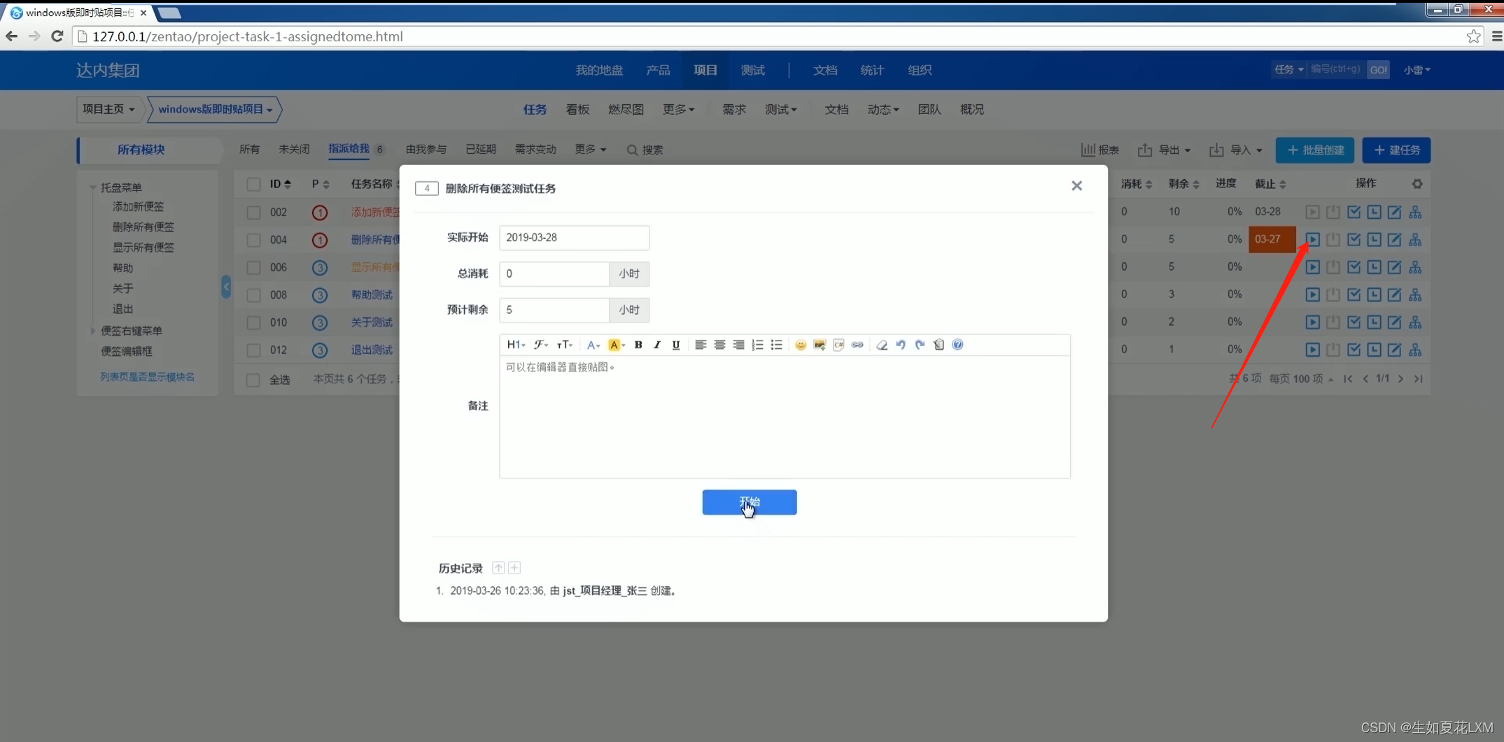Expand the 导出 export dropdown
Image resolution: width=1504 pixels, height=742 pixels.
tap(1164, 150)
